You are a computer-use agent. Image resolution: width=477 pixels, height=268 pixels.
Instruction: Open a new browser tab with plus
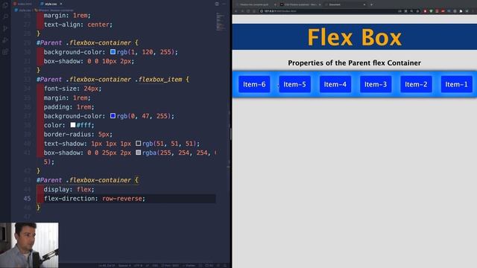[x=371, y=4]
